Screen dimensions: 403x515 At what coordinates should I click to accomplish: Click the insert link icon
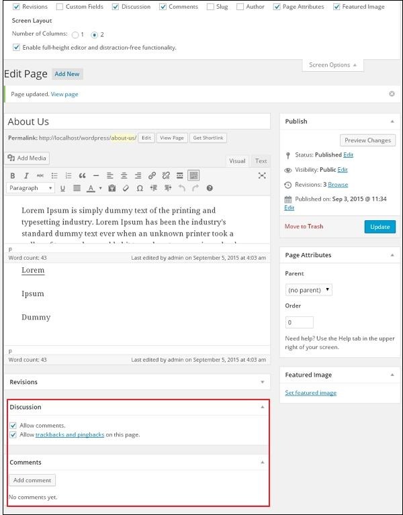coord(152,175)
